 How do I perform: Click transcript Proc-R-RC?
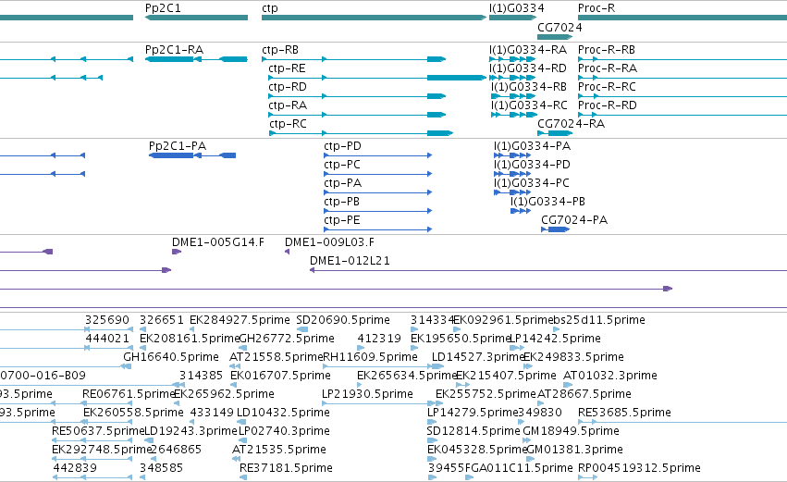pyautogui.click(x=608, y=87)
